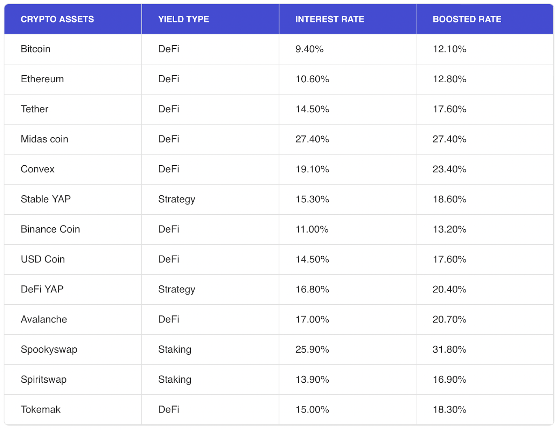Click the Boosted Rate column header
Viewport: 560px width, 430px height.
(x=467, y=19)
